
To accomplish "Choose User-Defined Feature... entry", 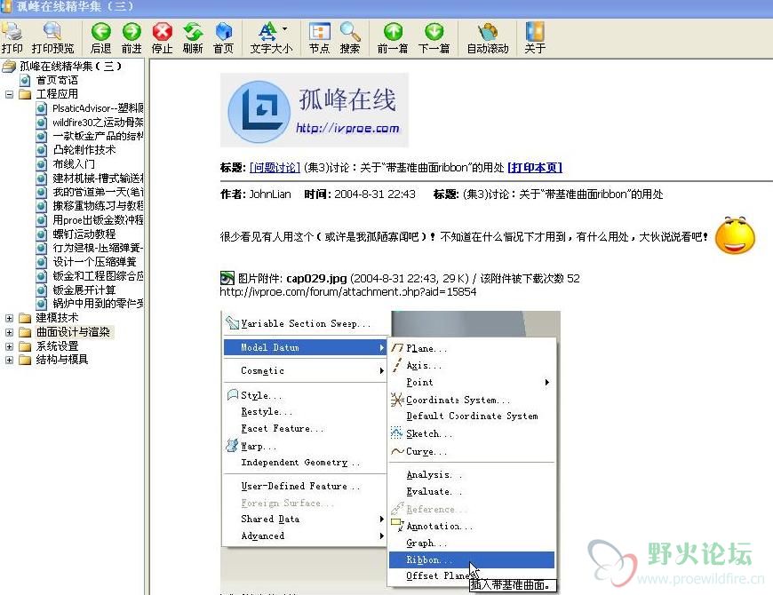I will coord(300,486).
